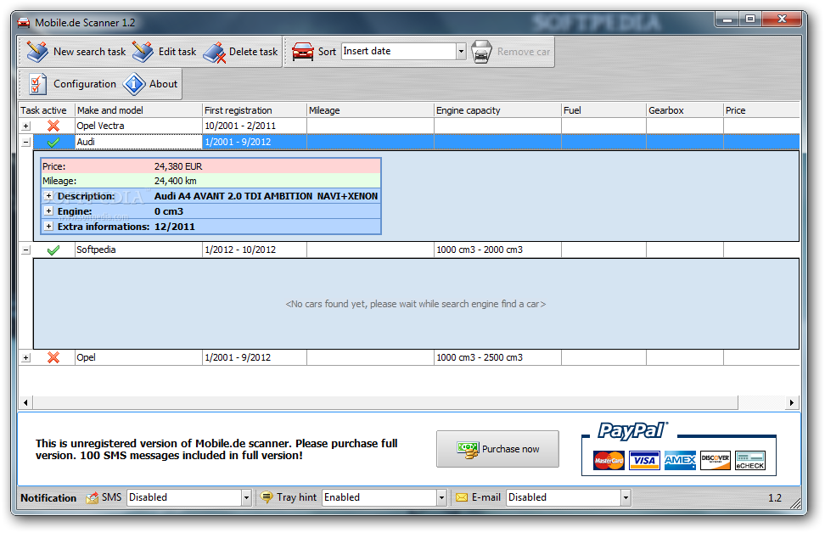This screenshot has height=533, width=825.
Task: Click the grayed Remove car icon
Action: coord(481,52)
